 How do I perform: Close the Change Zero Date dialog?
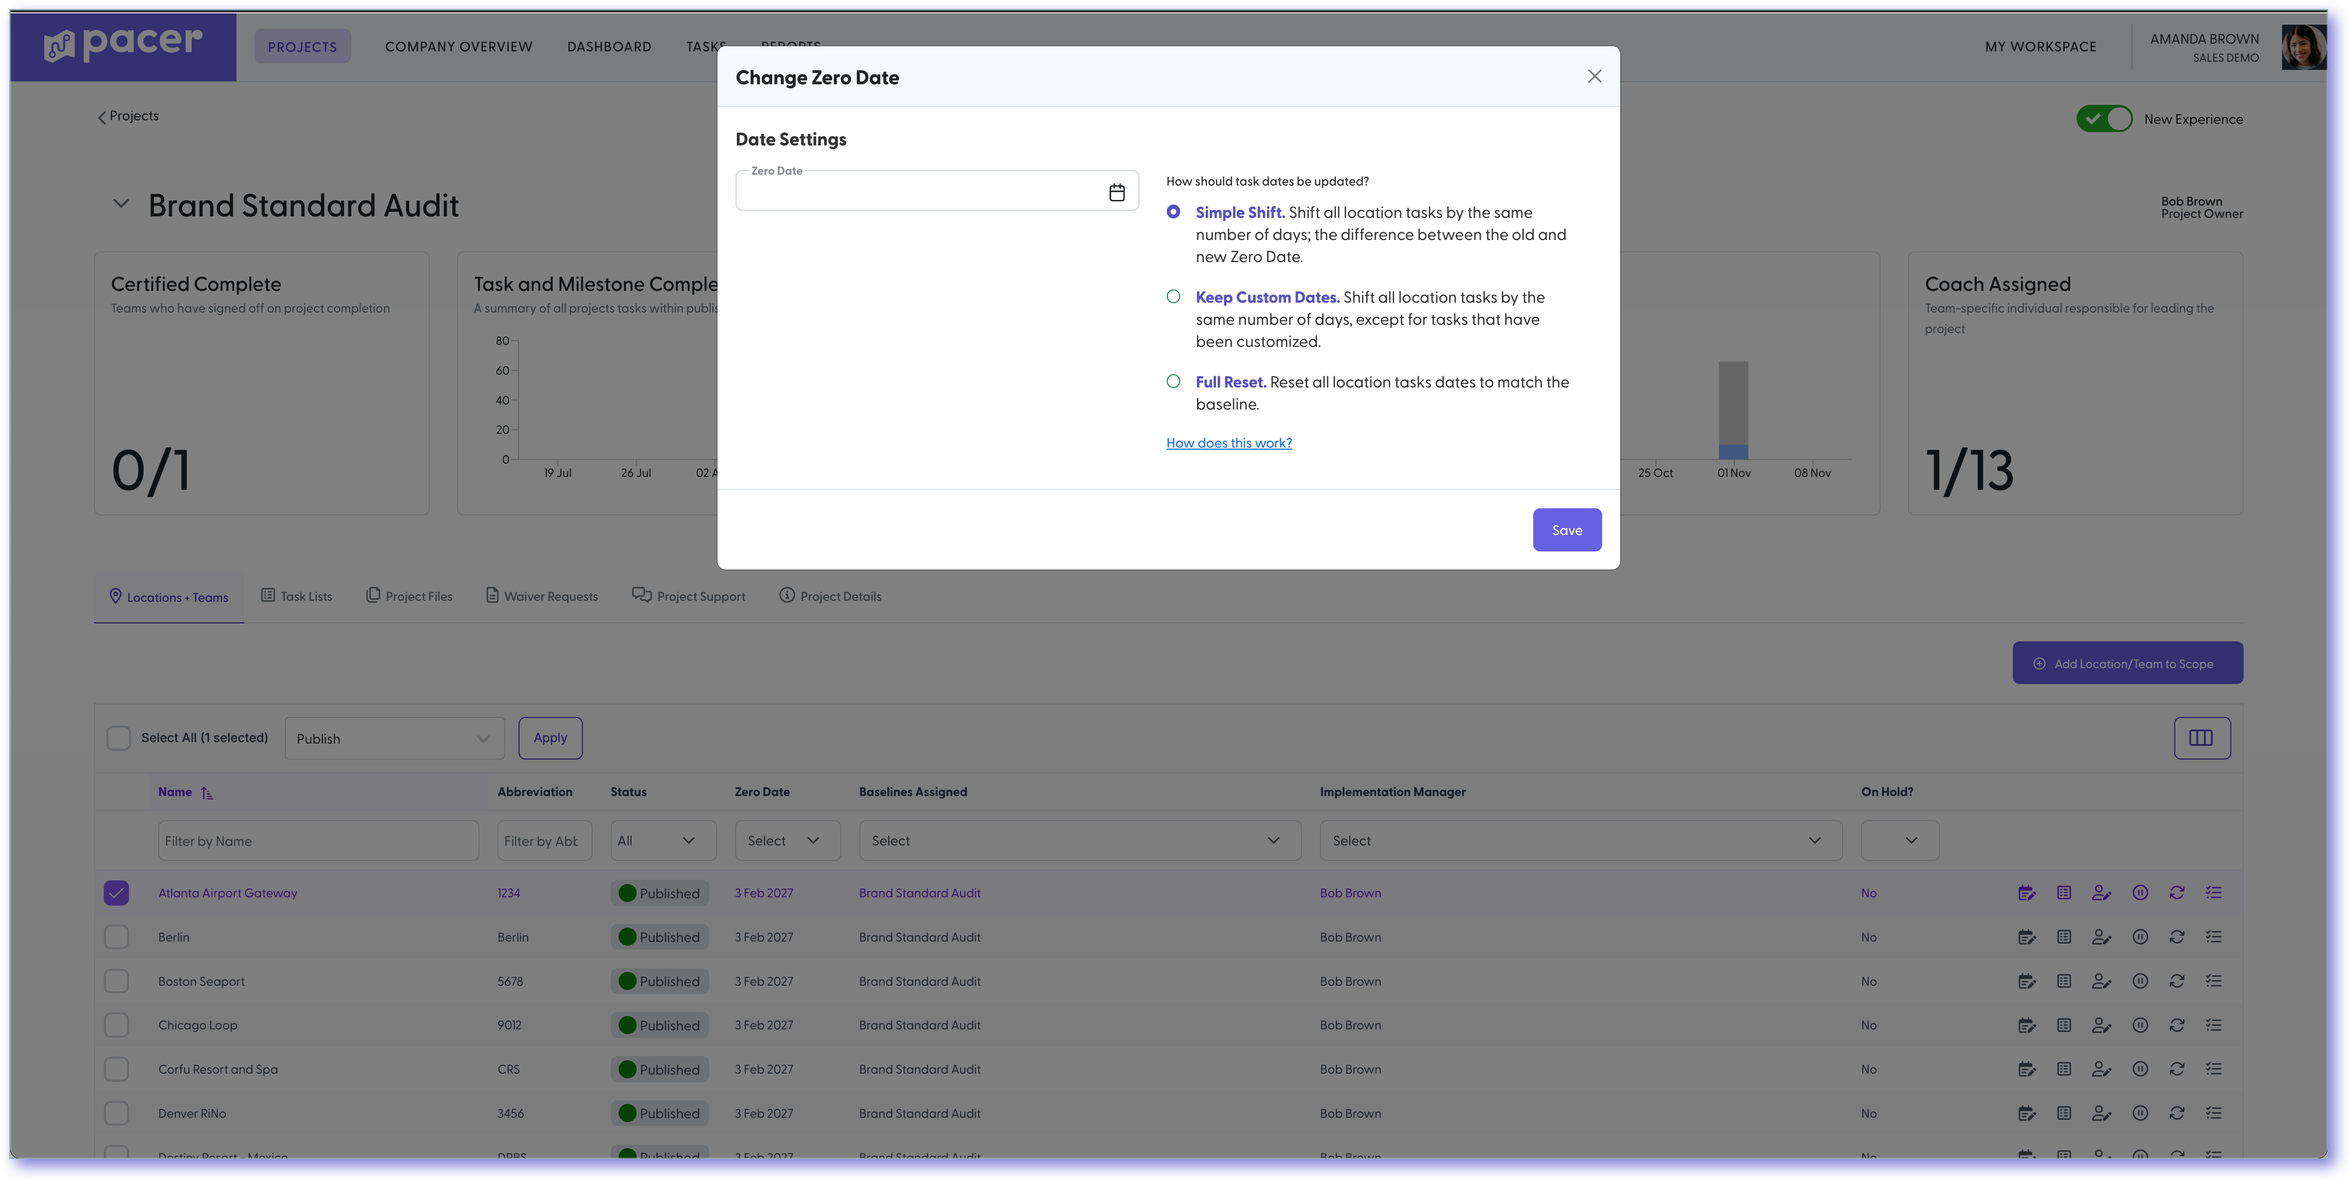point(1594,77)
